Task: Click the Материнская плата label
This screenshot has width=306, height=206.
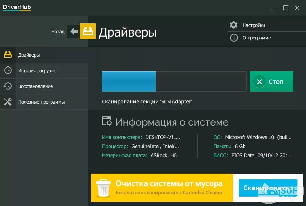Action: coord(125,155)
